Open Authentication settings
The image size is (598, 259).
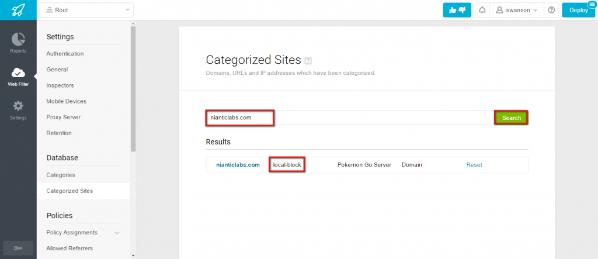[65, 53]
